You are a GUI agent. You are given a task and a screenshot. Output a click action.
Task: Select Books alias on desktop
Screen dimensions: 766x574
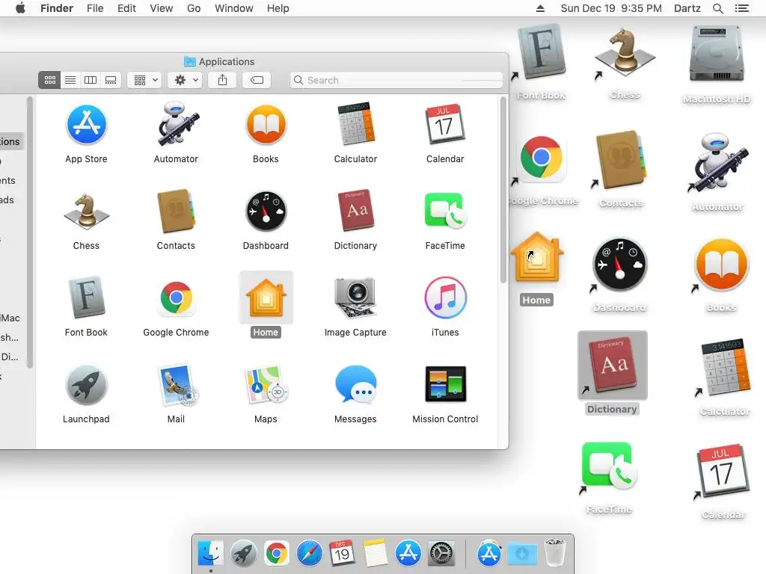722,265
